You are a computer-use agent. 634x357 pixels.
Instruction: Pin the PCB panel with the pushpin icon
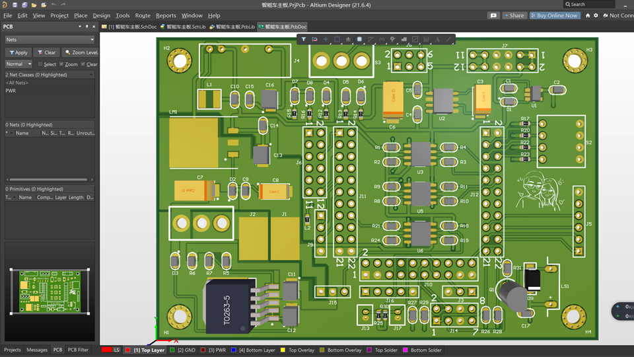pos(87,26)
